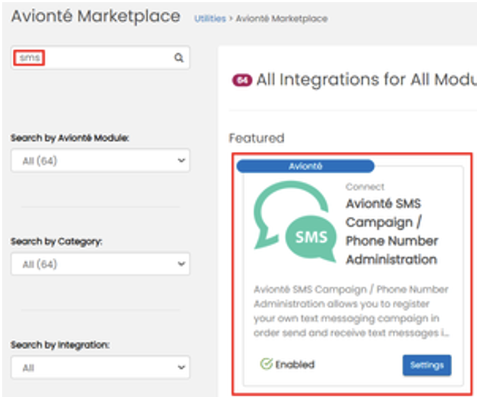This screenshot has width=481, height=397.
Task: Click the Featured section heading
Action: (257, 138)
